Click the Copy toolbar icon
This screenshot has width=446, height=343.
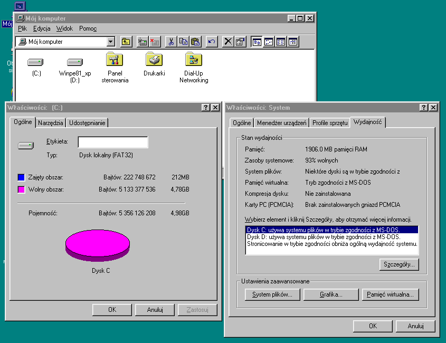click(x=183, y=42)
